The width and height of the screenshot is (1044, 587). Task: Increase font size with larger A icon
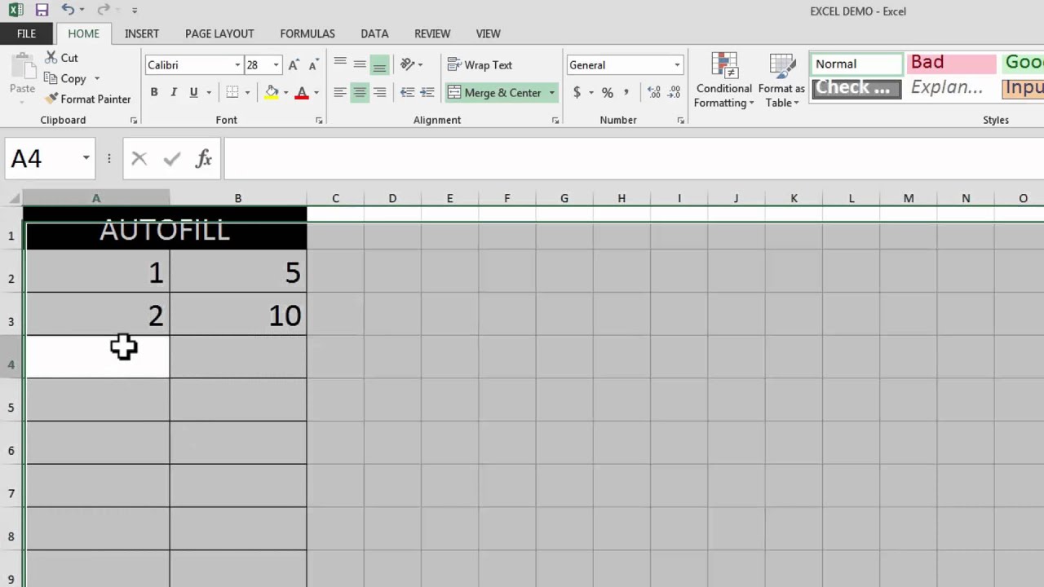[x=294, y=65]
